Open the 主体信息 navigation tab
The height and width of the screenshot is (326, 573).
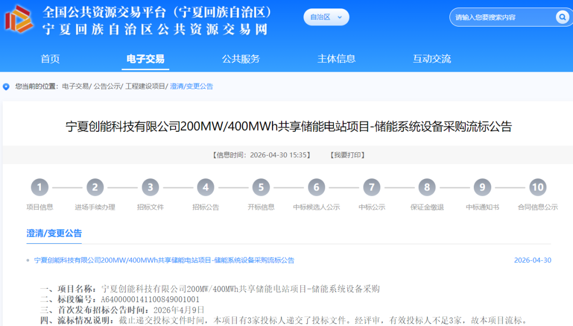336,59
